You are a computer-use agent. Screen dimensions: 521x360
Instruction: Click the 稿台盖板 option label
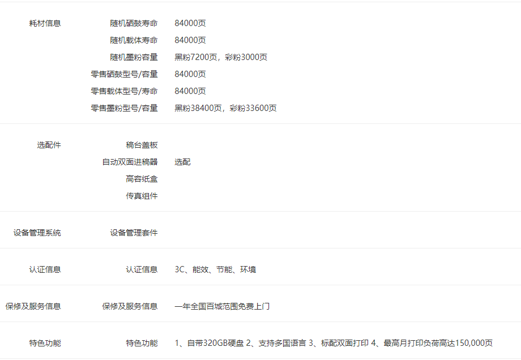142,145
